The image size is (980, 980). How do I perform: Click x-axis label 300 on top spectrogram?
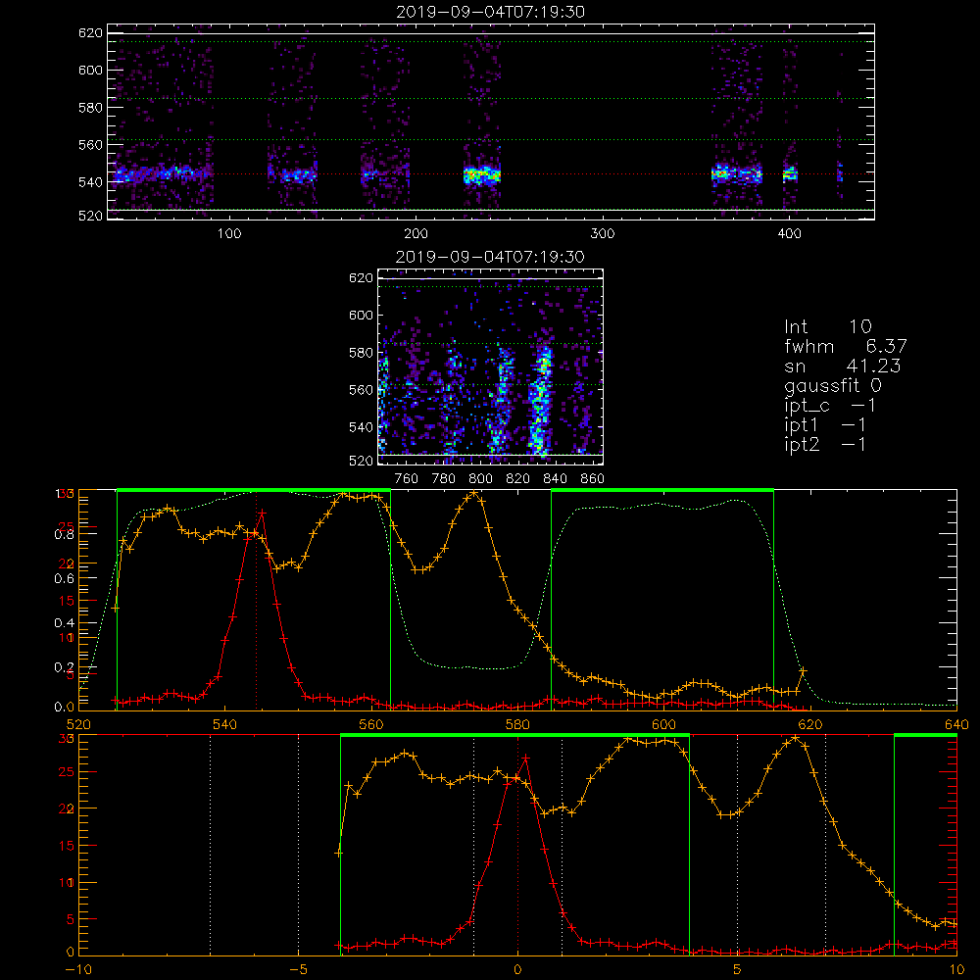pos(603,234)
